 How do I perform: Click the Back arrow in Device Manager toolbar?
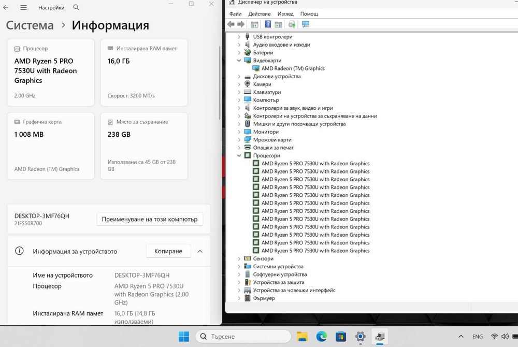point(231,24)
